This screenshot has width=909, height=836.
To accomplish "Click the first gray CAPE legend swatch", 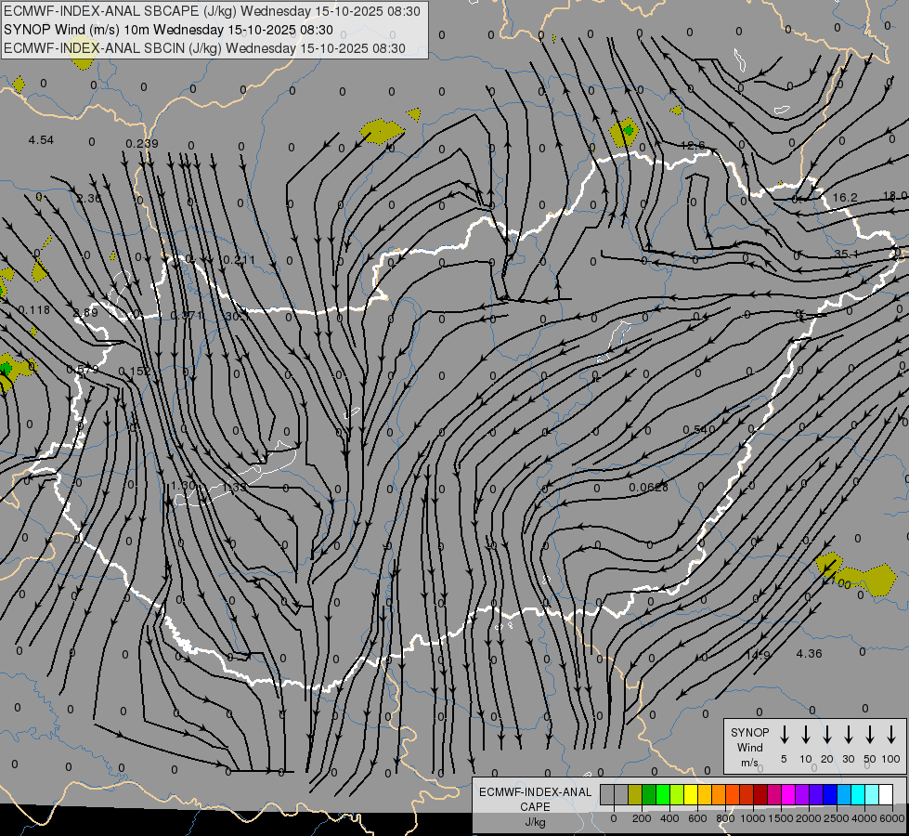I will (x=607, y=794).
